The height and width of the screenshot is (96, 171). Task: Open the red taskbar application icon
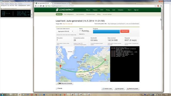[x=32, y=95]
